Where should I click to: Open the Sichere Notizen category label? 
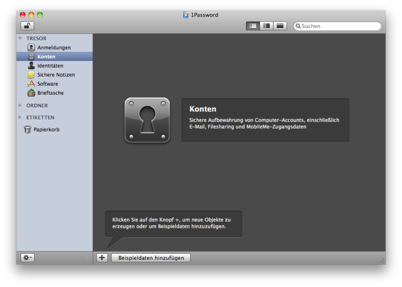(56, 74)
